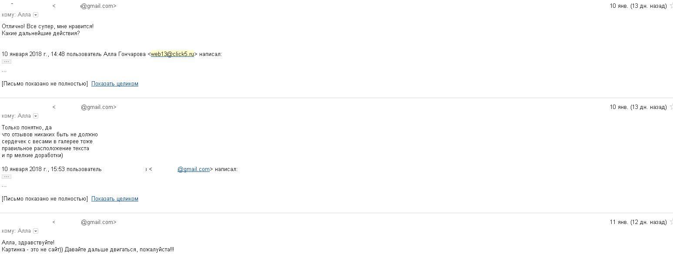Click the text 'Какие дальнейшие действия?'
Viewport: 673px width, 257px height.
point(41,33)
